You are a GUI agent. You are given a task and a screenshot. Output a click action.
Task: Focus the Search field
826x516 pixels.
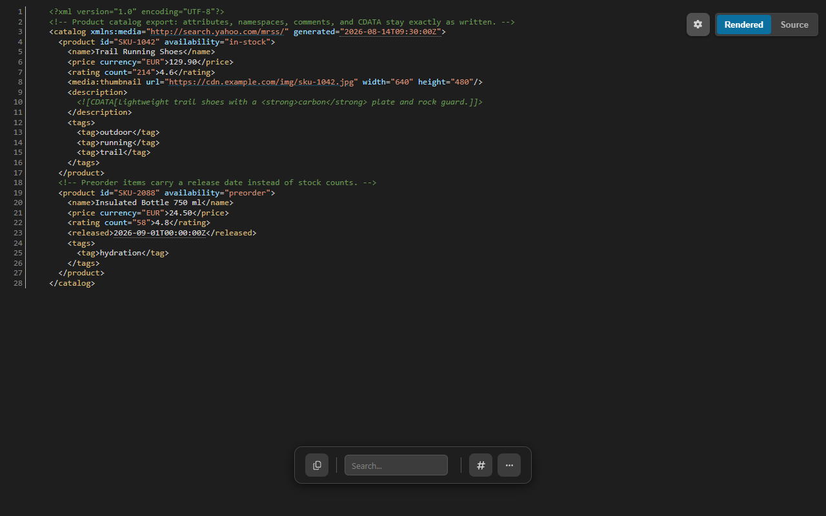coord(396,465)
